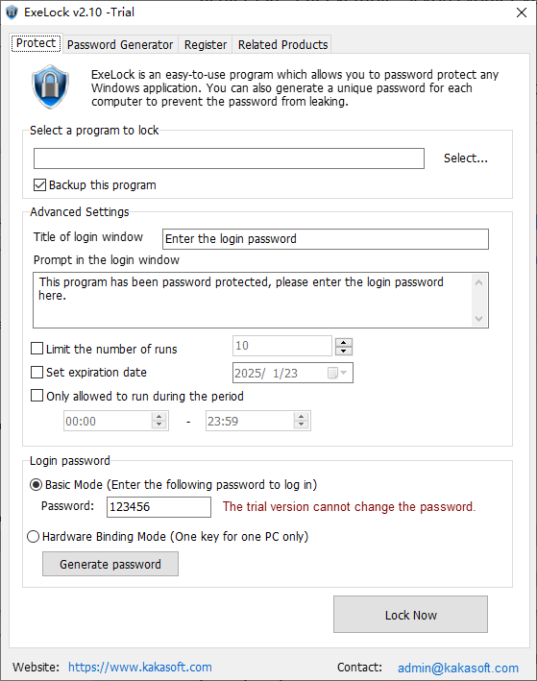Click the Select... program browse button
This screenshot has width=537, height=681.
pyautogui.click(x=465, y=158)
